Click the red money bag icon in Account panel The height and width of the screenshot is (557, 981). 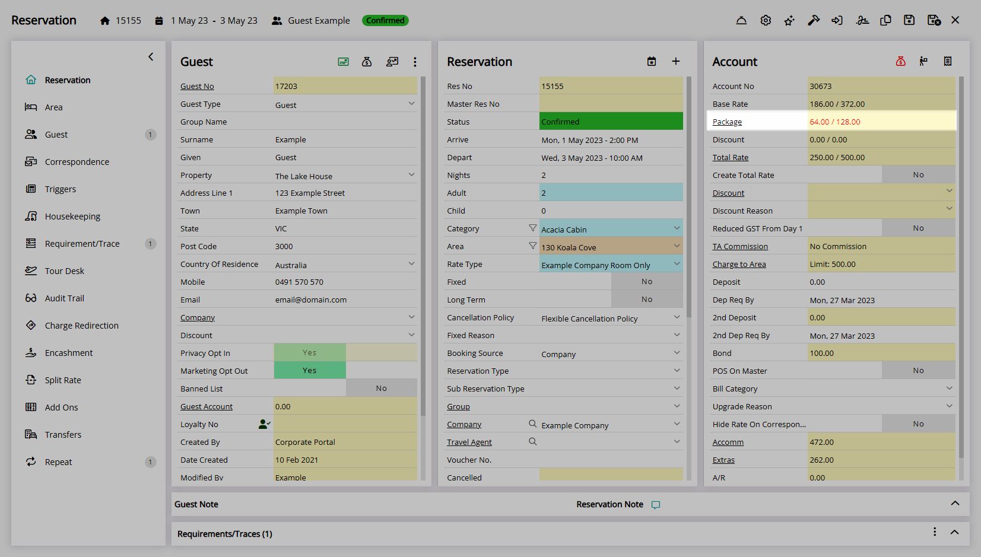(901, 61)
